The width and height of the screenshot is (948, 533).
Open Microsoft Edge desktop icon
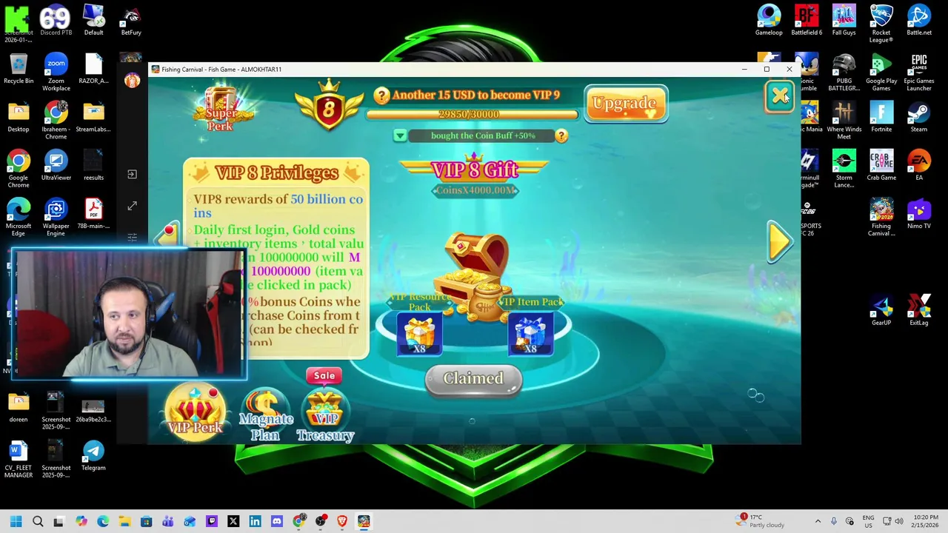pos(19,218)
